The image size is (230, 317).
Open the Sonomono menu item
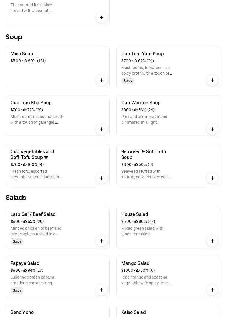[x=22, y=312]
